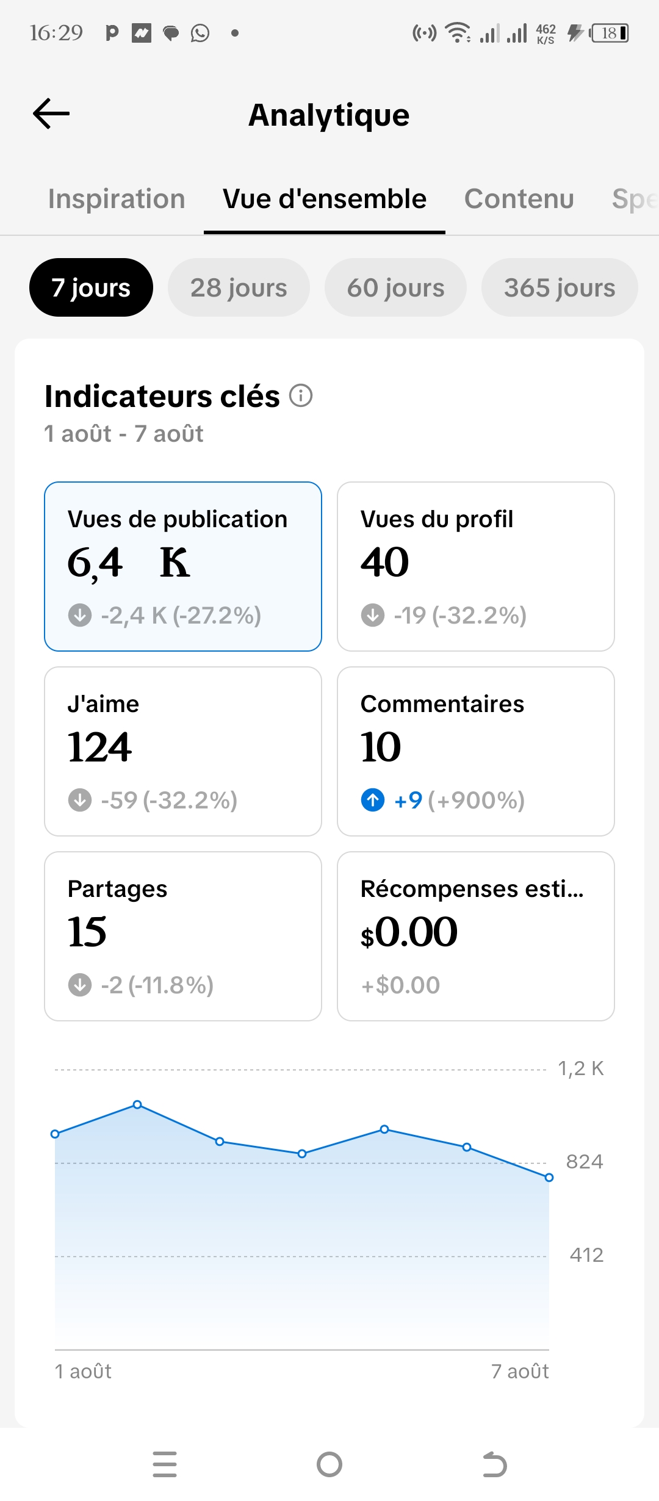Tap the Android recent apps menu icon

pyautogui.click(x=165, y=1464)
